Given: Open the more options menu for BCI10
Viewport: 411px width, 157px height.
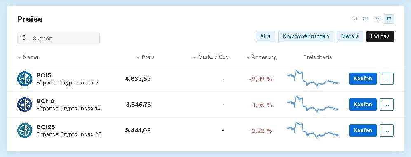Looking at the screenshot, I should [387, 105].
